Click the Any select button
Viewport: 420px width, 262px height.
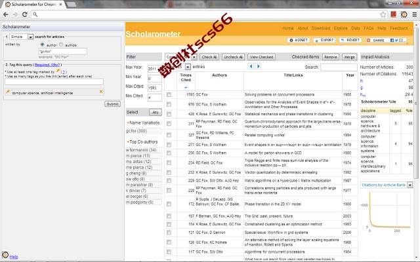(156, 112)
